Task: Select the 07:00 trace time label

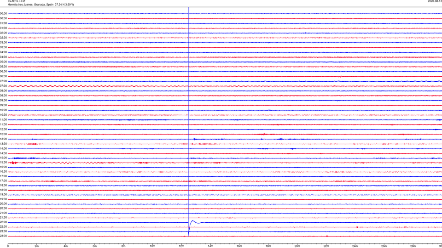Action: coord(3,81)
